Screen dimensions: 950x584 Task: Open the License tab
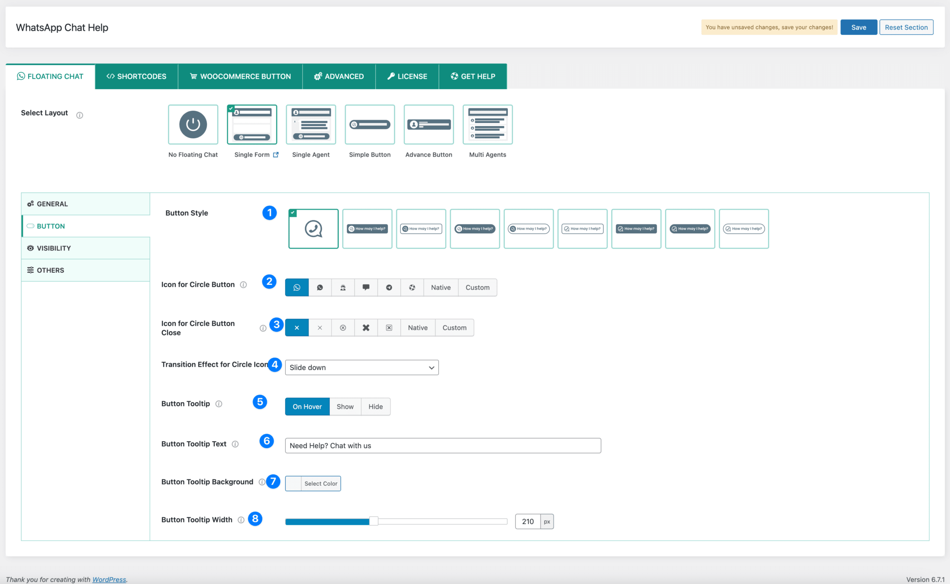point(407,77)
